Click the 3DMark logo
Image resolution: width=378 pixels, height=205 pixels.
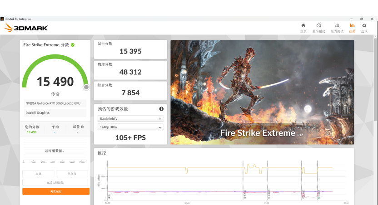click(x=26, y=28)
